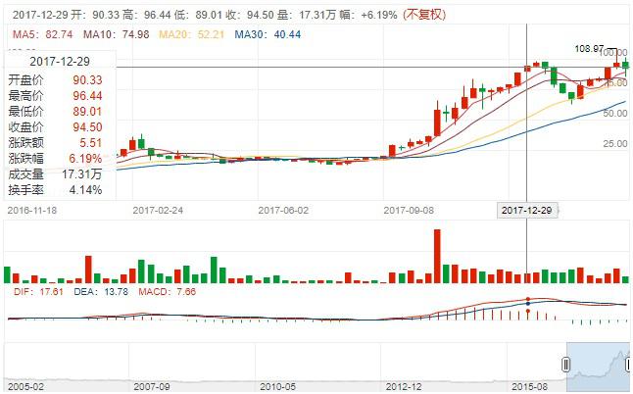Screen dimensions: 633x394
Task: Click 2007-09 on the overview timeline
Action: 152,387
